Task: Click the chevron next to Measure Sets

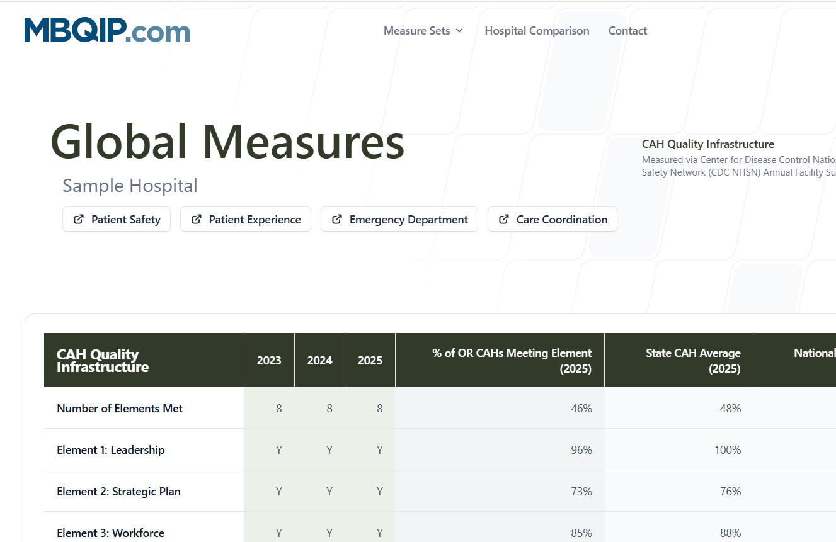Action: pos(459,31)
